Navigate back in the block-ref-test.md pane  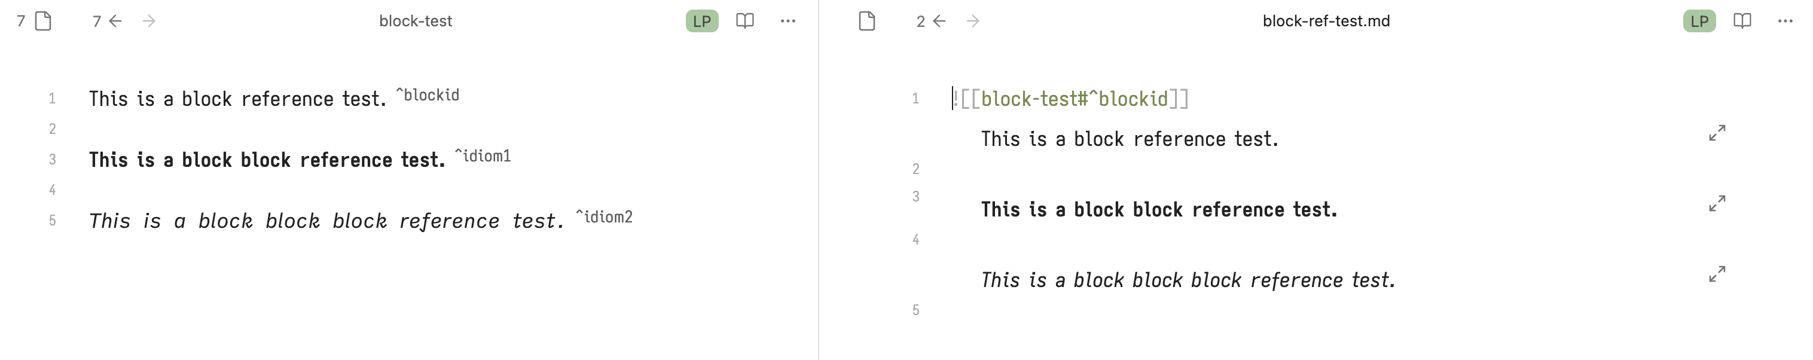[x=939, y=21]
